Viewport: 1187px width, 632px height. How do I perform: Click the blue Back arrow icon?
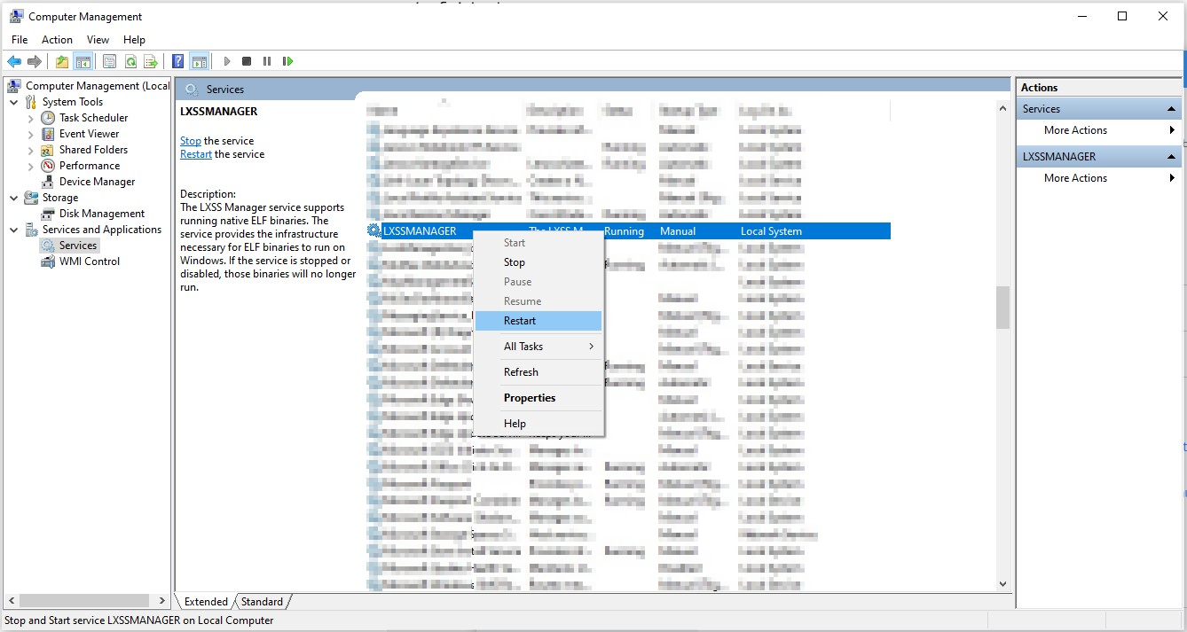pos(14,61)
